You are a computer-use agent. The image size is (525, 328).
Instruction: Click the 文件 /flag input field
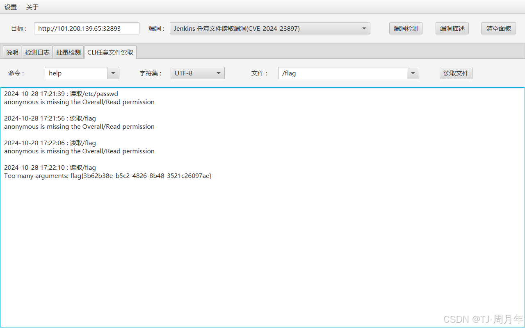342,73
